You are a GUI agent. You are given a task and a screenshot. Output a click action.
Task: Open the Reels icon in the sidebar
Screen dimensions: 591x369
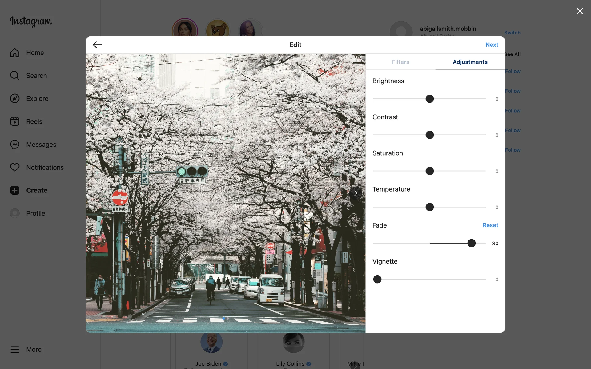pos(14,121)
